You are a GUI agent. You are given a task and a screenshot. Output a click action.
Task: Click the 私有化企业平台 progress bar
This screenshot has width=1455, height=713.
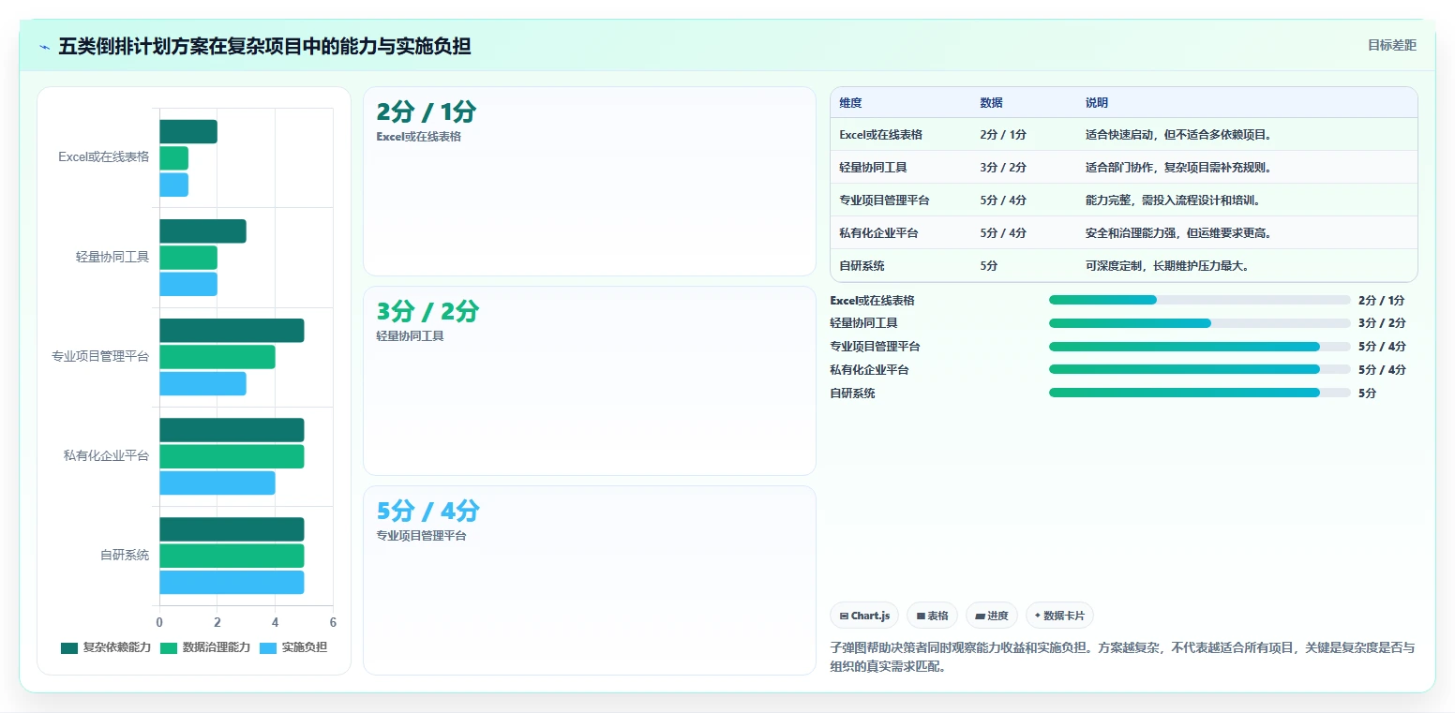(1200, 370)
